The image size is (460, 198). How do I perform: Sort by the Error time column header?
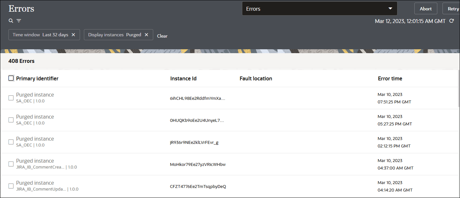pos(390,78)
